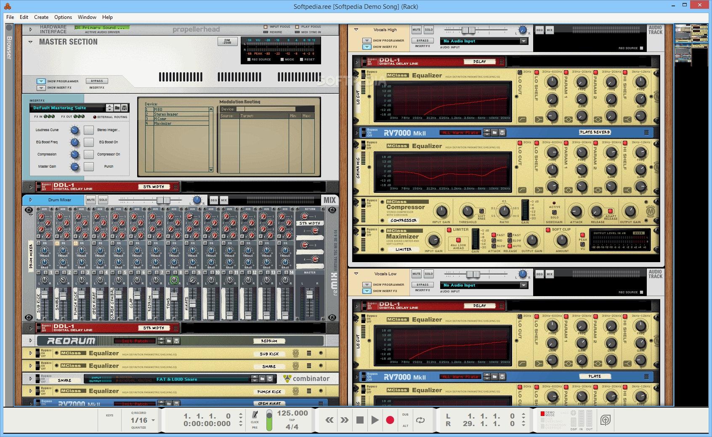
Task: Click the DIM -20dB button
Action: (x=227, y=42)
